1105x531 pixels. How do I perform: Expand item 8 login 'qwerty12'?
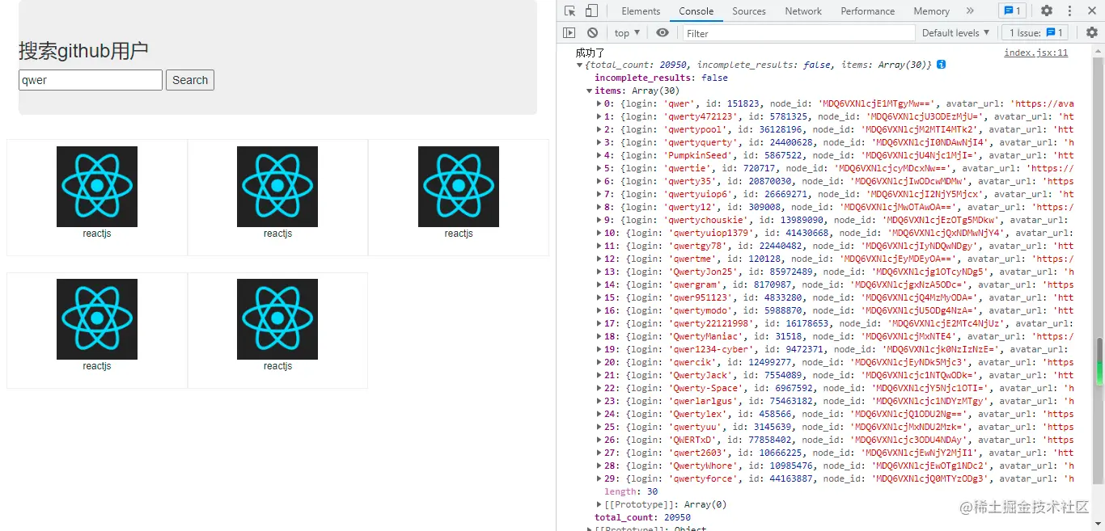[x=599, y=208]
